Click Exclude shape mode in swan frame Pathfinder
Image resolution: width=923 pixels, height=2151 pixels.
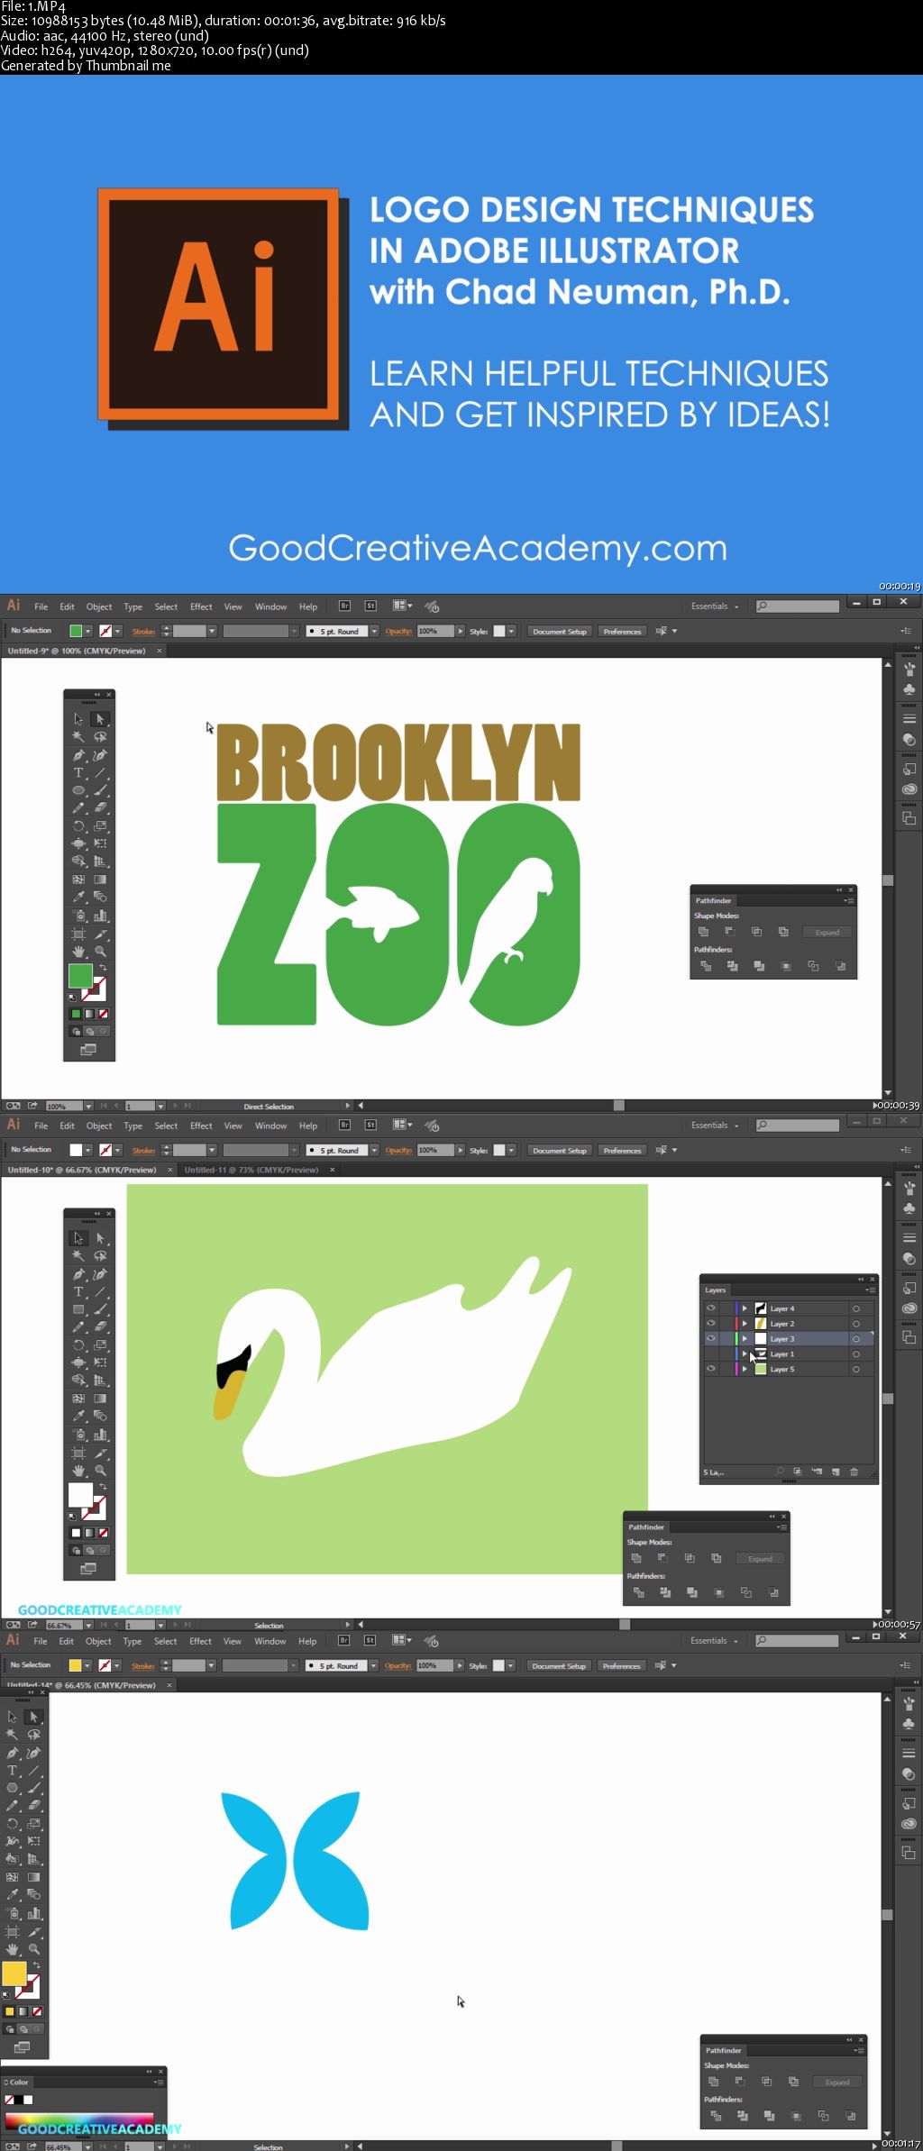point(717,1558)
